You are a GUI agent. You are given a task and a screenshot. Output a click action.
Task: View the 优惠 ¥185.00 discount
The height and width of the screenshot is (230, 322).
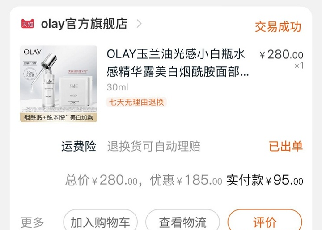pos(186,180)
